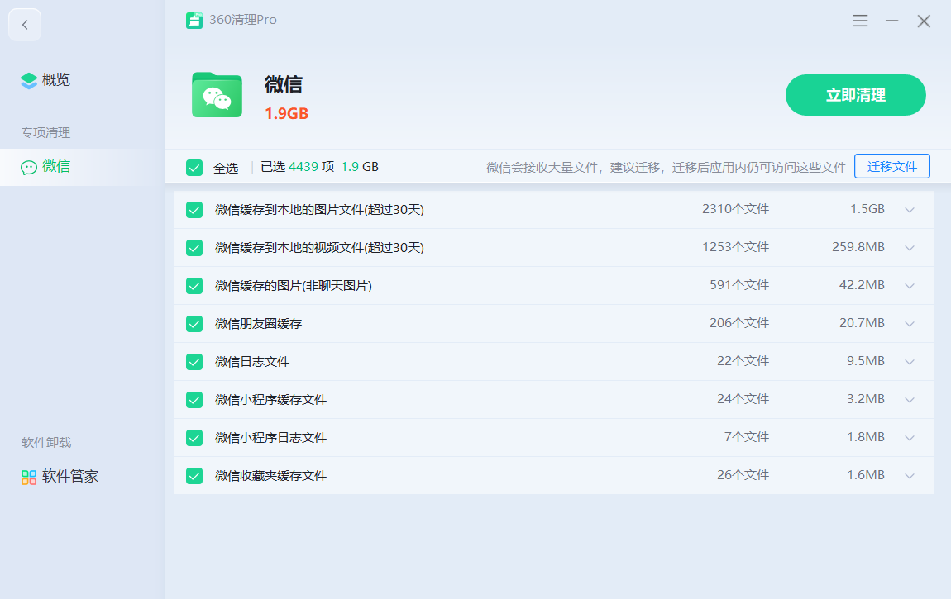This screenshot has height=599, width=951.
Task: Click the 微信日志文件 label
Action: click(x=252, y=362)
